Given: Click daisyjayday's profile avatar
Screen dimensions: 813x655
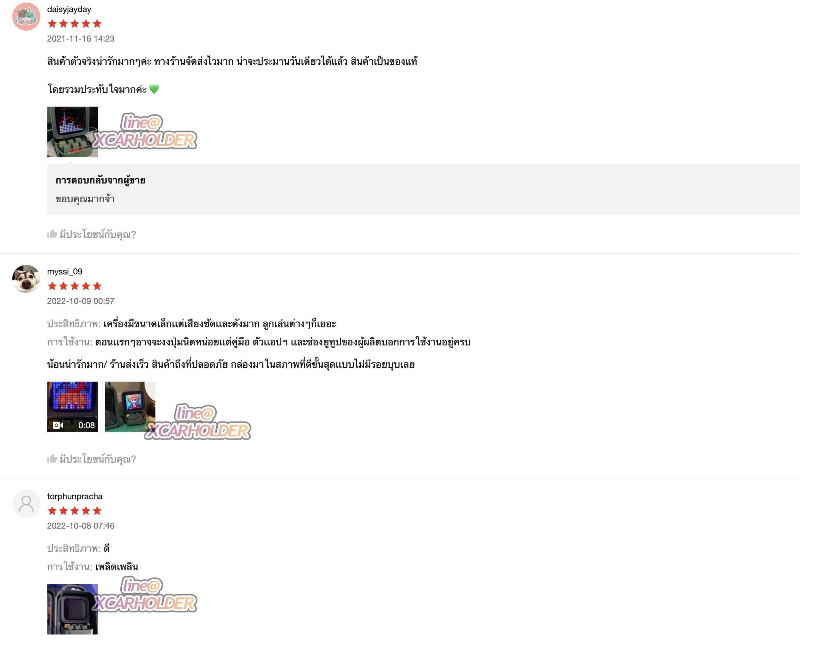Looking at the screenshot, I should 26,16.
